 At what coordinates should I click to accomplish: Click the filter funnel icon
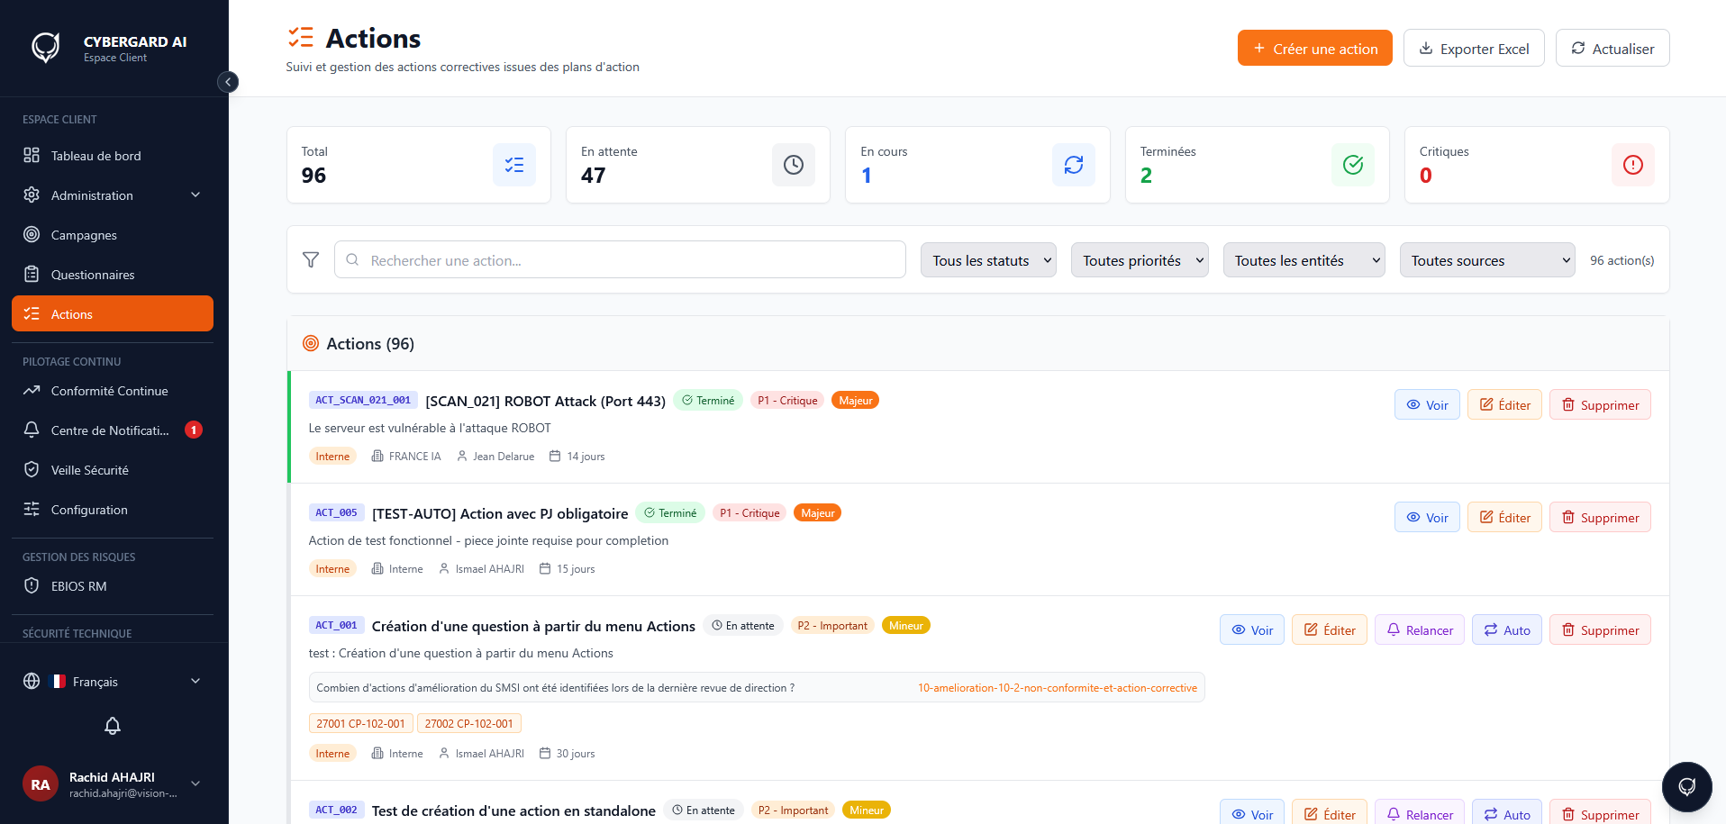(311, 260)
